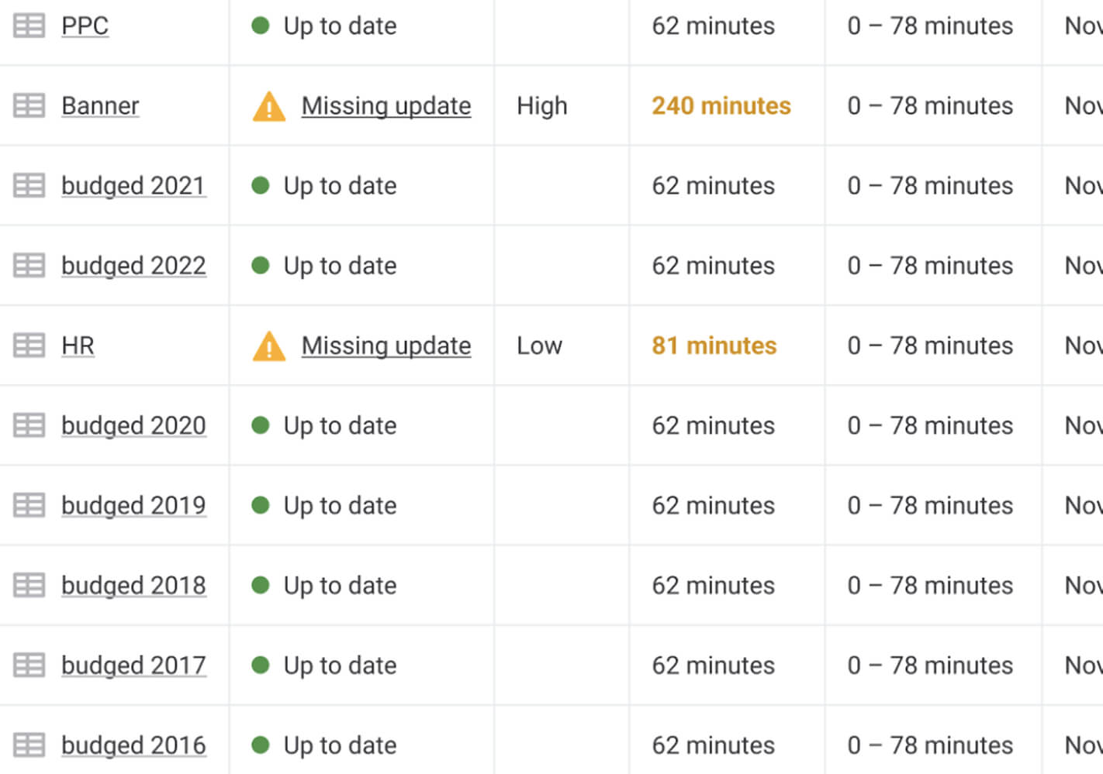The width and height of the screenshot is (1103, 774).
Task: View Missing update details for Banner
Action: point(386,105)
